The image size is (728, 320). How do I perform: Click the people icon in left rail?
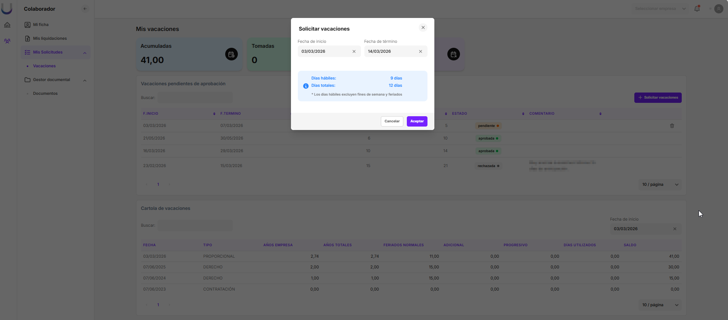click(x=7, y=41)
